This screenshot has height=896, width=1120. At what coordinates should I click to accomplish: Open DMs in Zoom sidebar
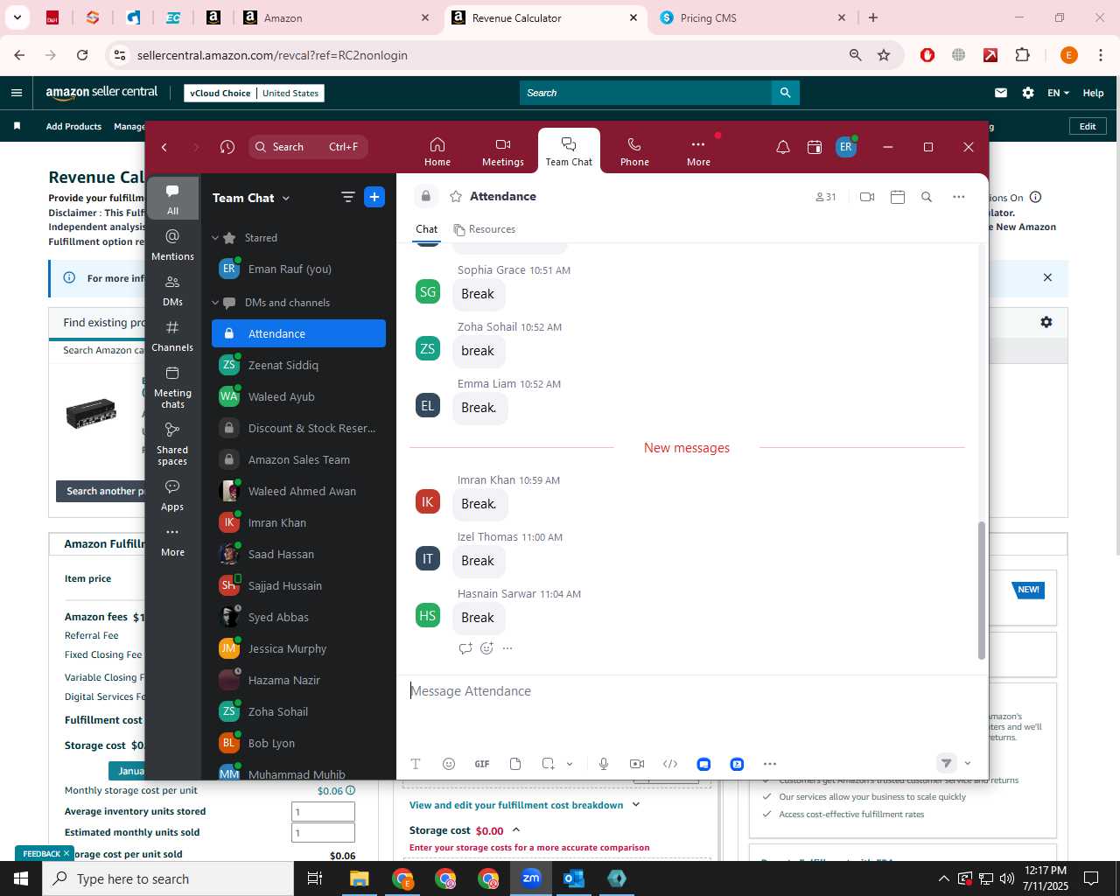pyautogui.click(x=172, y=290)
